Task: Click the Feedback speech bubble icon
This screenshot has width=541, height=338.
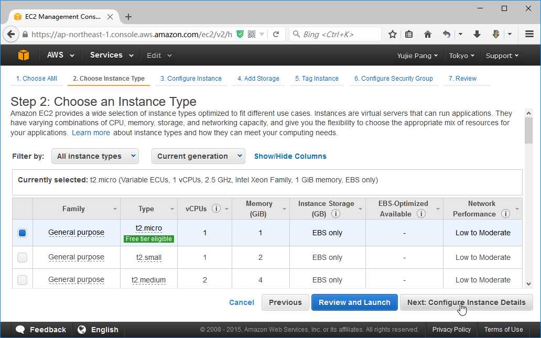Action: click(20, 330)
